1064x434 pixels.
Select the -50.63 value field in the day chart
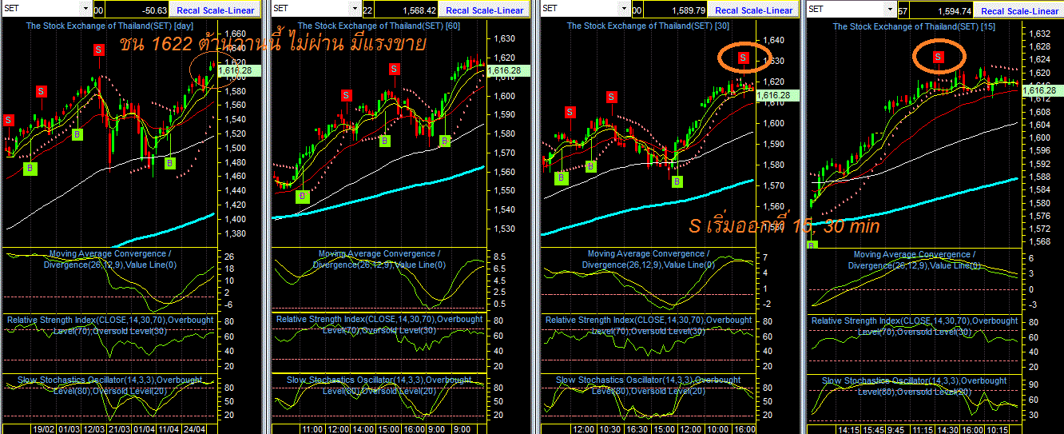[x=138, y=10]
